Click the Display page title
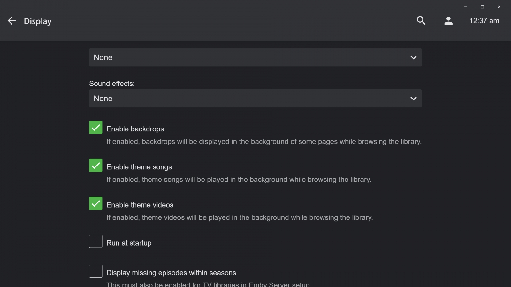511x287 pixels. [x=38, y=21]
